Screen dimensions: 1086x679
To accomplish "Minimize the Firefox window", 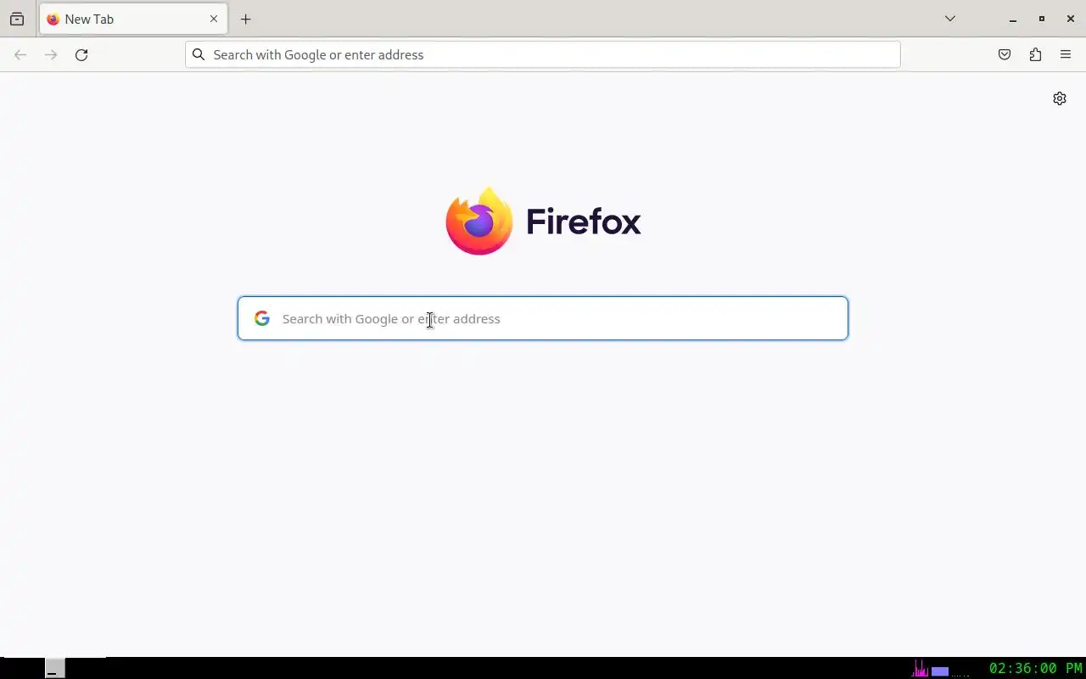I will coord(1013,19).
